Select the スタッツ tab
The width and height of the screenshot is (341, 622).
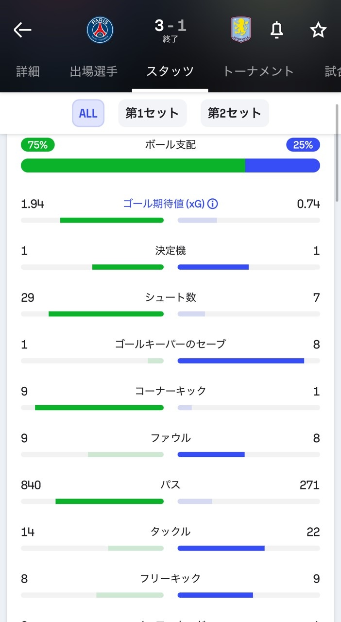click(170, 71)
